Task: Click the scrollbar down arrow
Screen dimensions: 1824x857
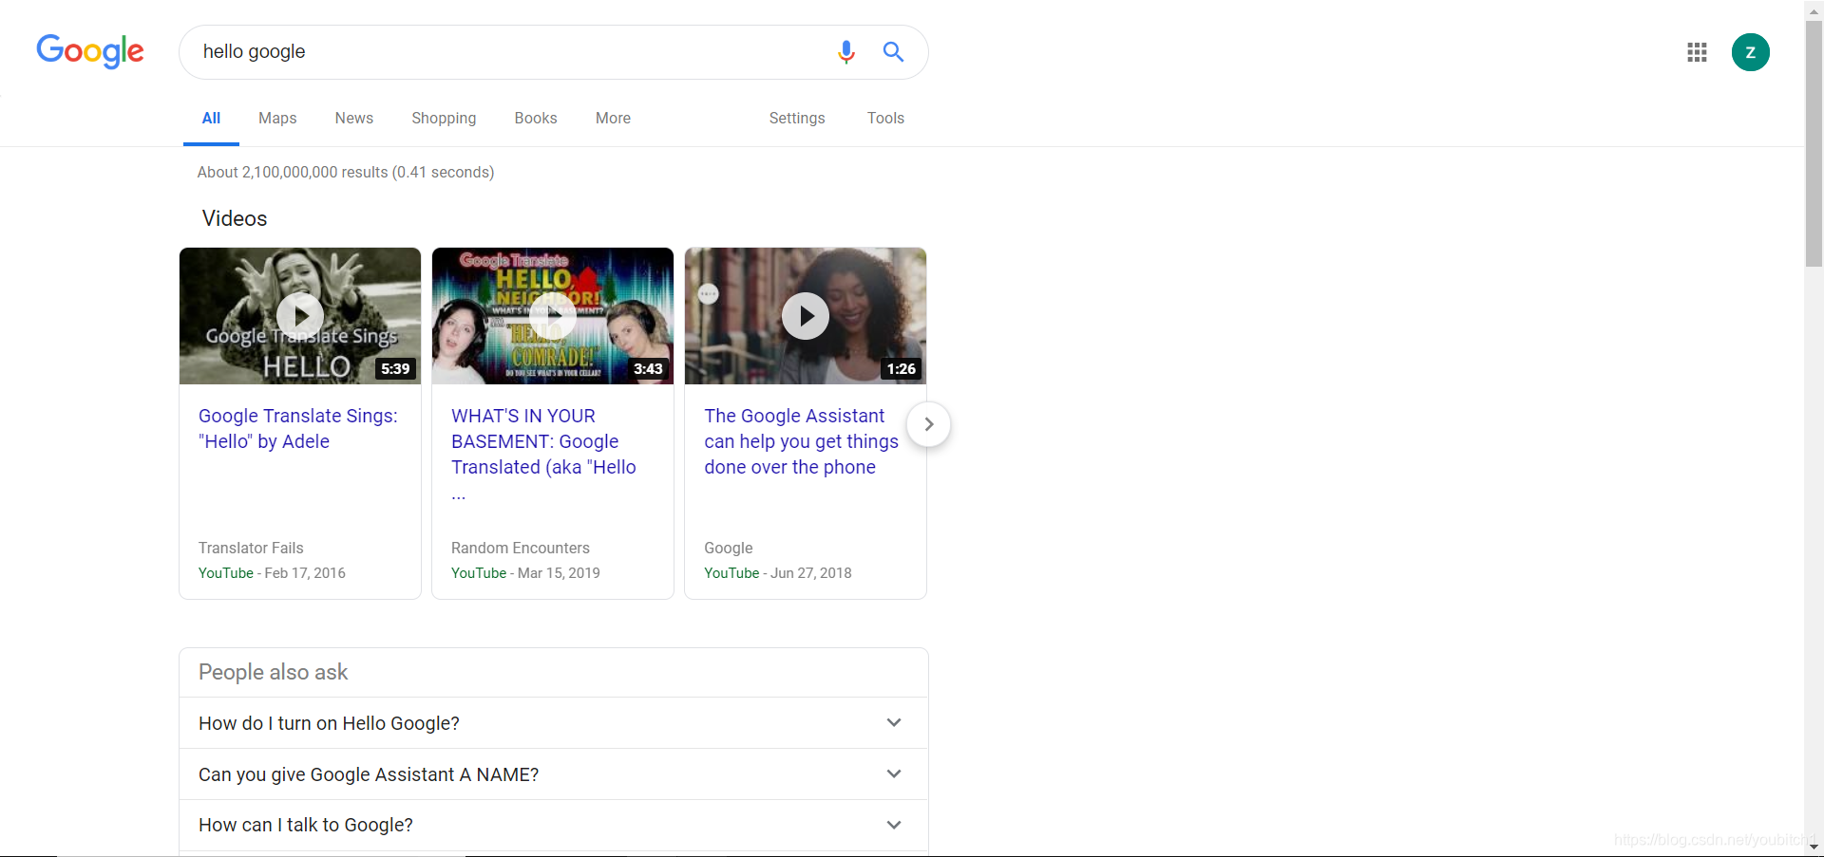Action: click(1814, 848)
